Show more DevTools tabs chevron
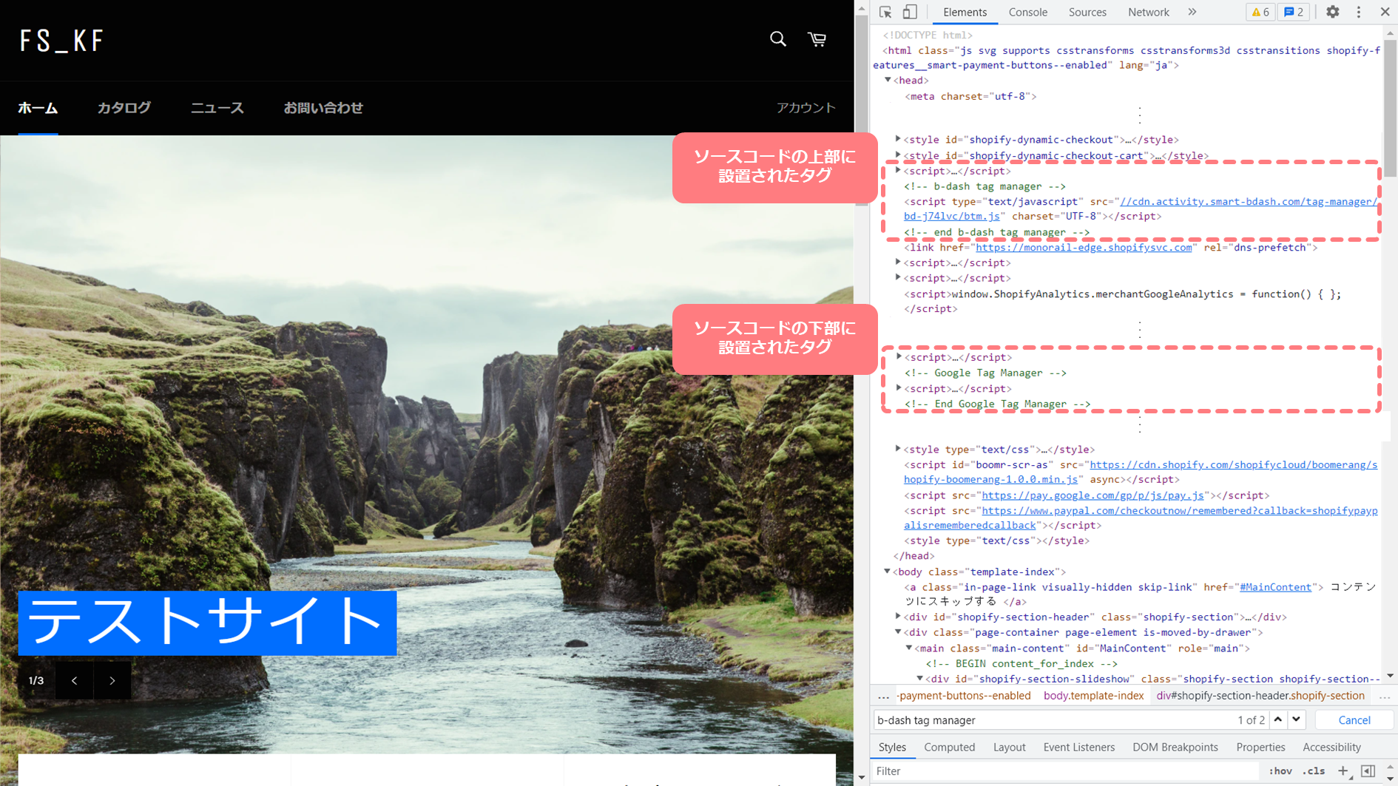This screenshot has width=1398, height=786. (x=1192, y=12)
